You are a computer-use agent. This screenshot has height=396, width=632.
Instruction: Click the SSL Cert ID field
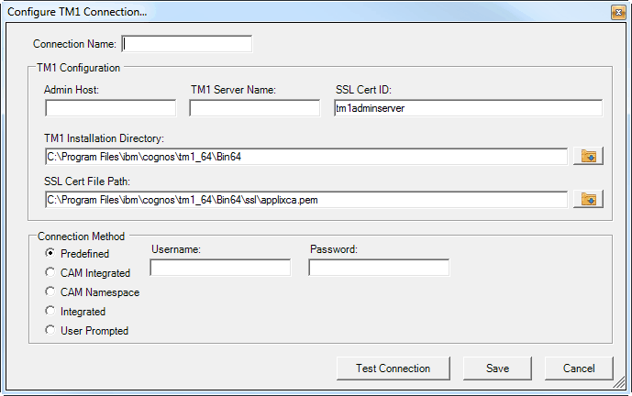click(468, 108)
